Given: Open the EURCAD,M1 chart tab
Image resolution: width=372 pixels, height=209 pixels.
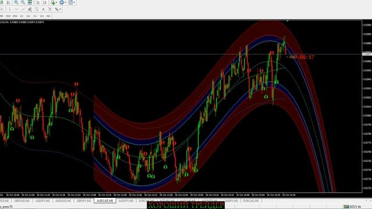Looking at the screenshot, I should [251, 201].
